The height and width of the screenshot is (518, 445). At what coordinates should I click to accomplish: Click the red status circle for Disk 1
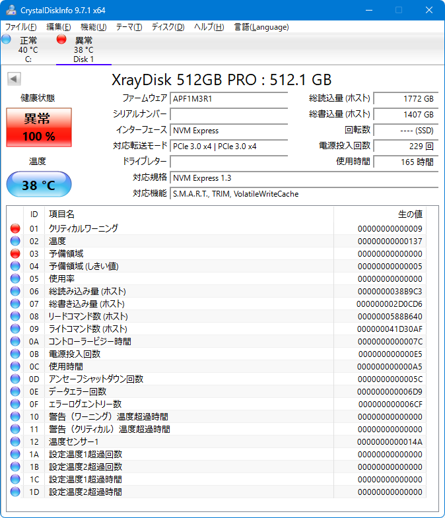tap(61, 40)
